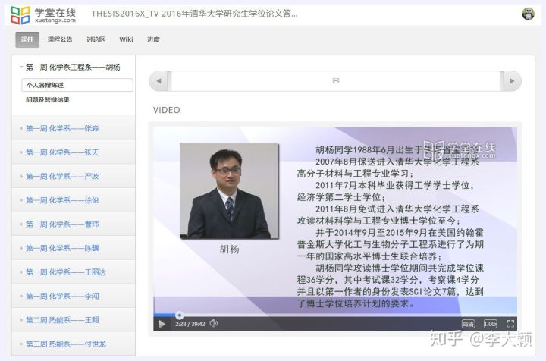The width and height of the screenshot is (546, 361).
Task: Select 问题及答辩结果 lesson
Action: click(x=47, y=100)
